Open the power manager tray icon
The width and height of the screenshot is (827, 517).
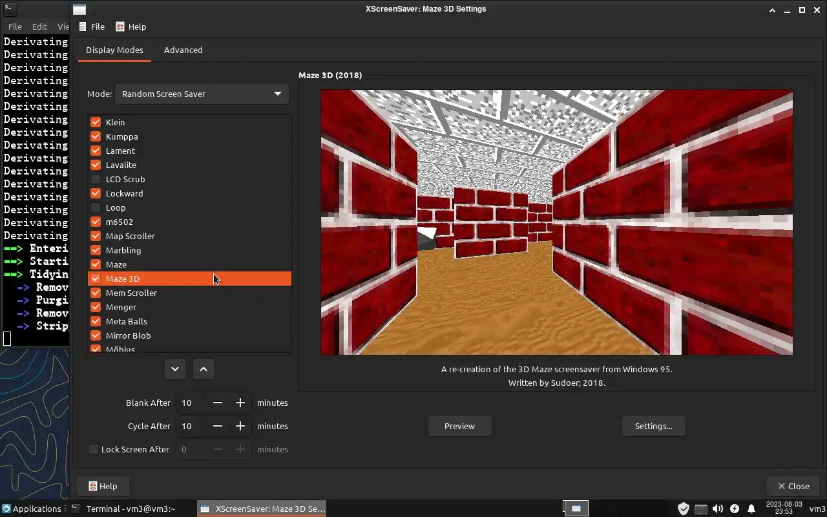click(734, 509)
